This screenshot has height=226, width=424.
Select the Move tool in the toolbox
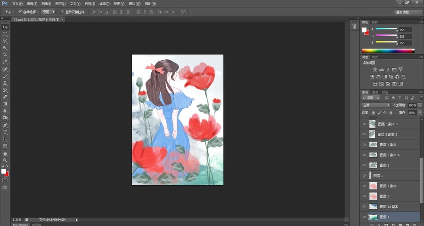tap(5, 27)
